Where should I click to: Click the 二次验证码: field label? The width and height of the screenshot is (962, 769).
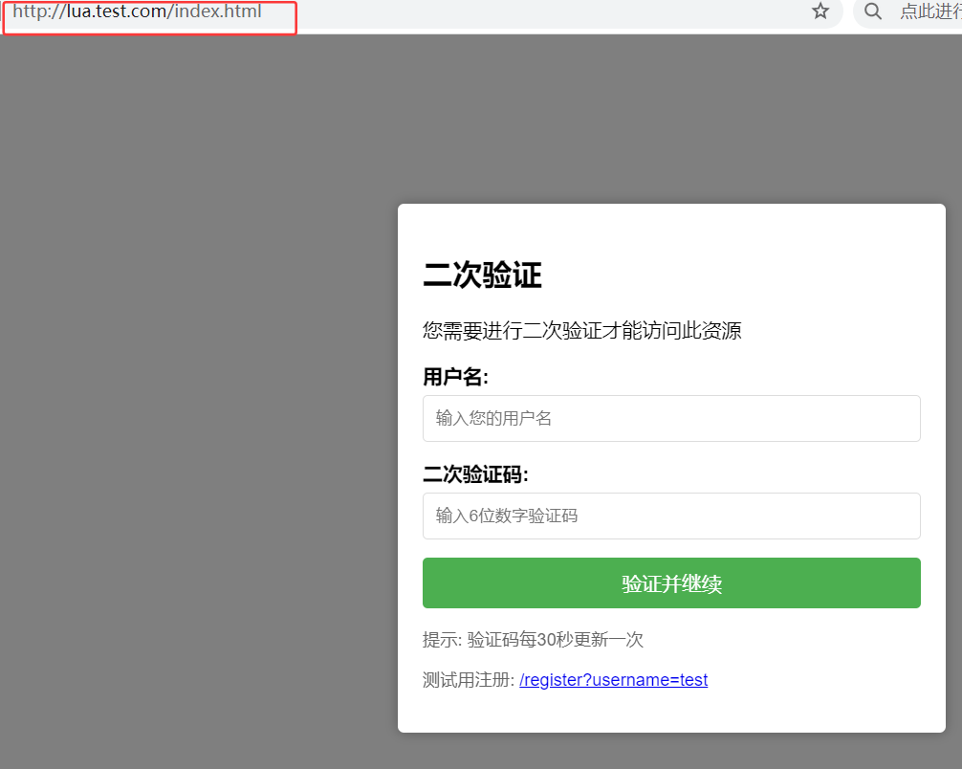pos(475,474)
